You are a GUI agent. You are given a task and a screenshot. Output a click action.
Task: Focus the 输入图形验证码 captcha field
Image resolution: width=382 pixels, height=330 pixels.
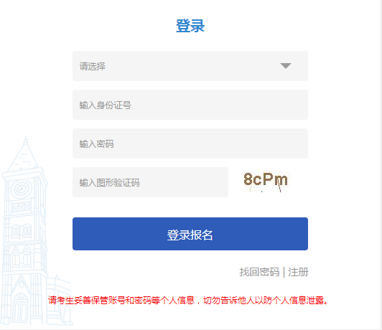point(150,182)
